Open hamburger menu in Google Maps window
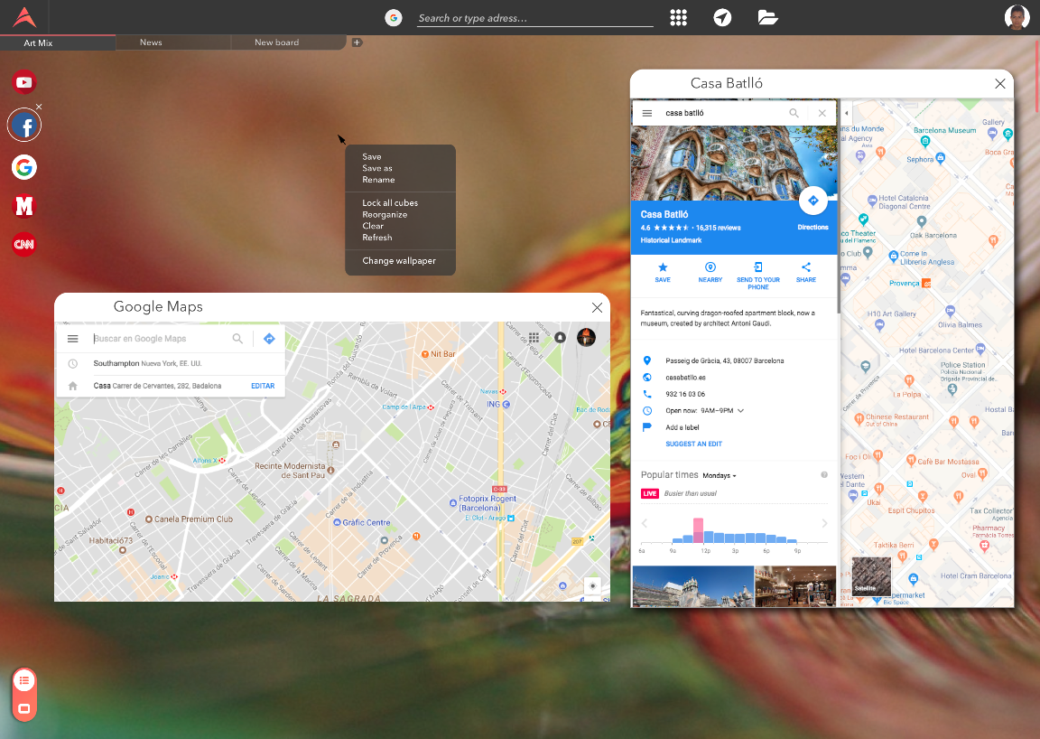 [x=73, y=339]
